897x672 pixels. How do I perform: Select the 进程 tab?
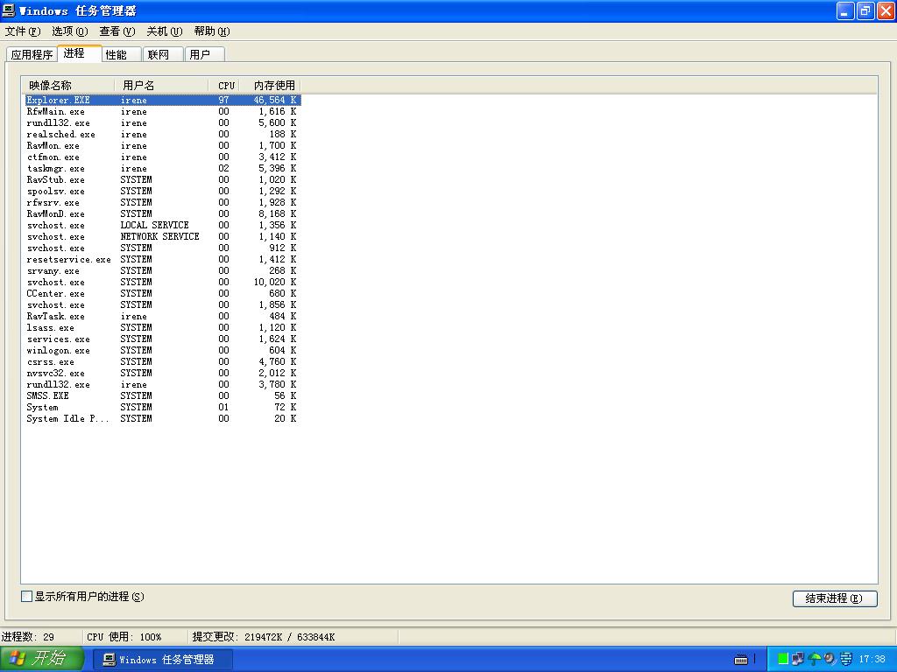coord(80,53)
